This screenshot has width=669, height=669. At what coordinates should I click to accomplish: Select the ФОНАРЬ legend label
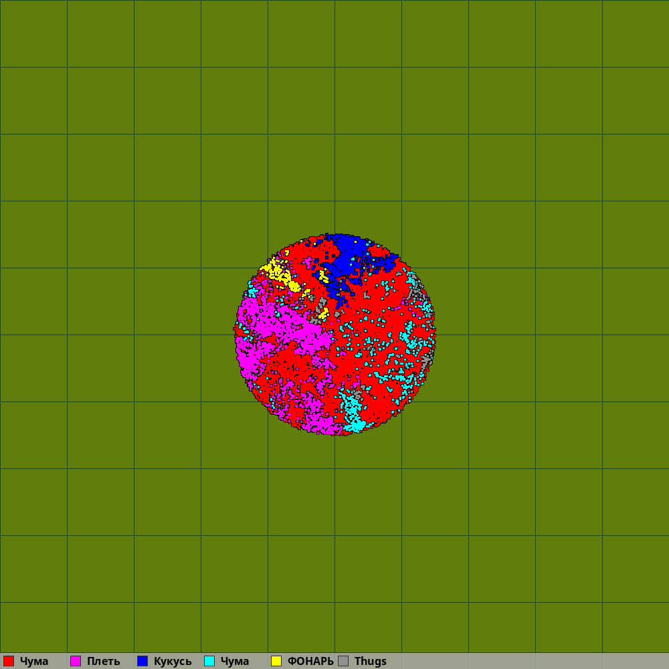tap(310, 662)
